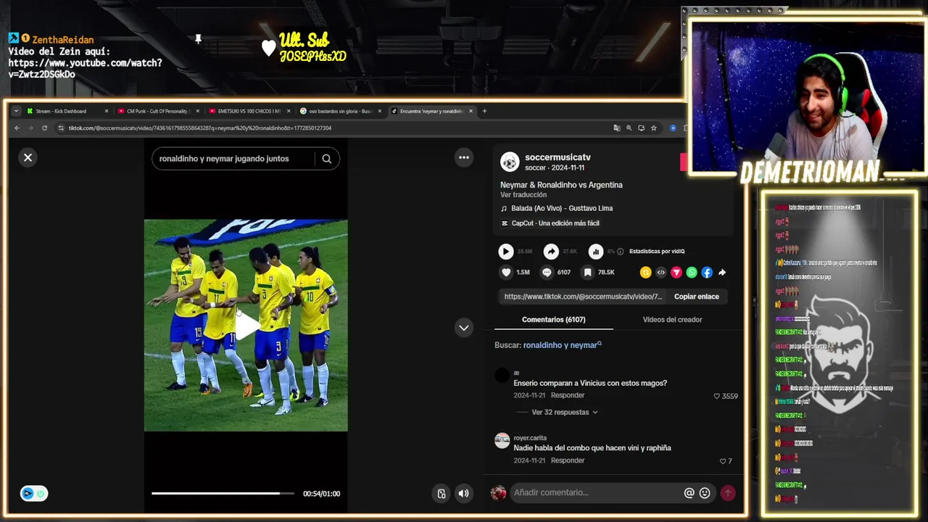Reload the page
This screenshot has height=522, width=928.
44,128
